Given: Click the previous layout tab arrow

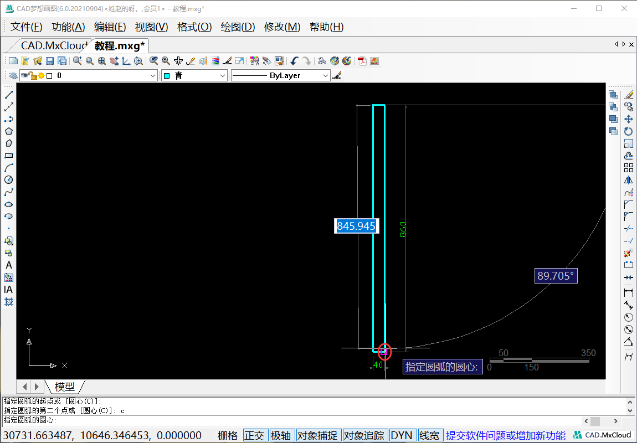Looking at the screenshot, I should coord(25,387).
